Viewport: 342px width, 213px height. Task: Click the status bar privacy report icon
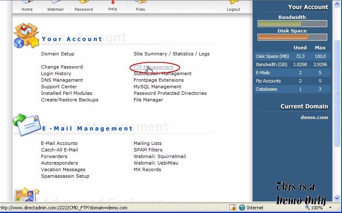click(232, 208)
